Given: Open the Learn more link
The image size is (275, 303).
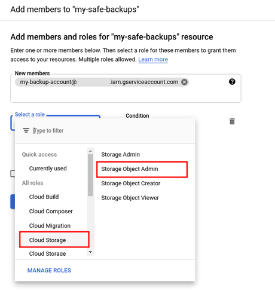Looking at the screenshot, I should point(153,59).
